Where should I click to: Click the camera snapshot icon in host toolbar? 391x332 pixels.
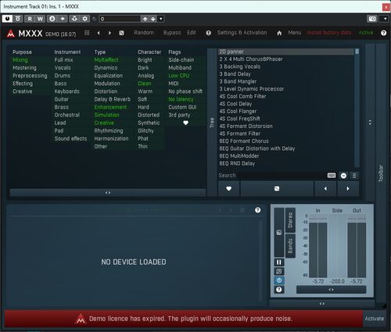(372, 19)
